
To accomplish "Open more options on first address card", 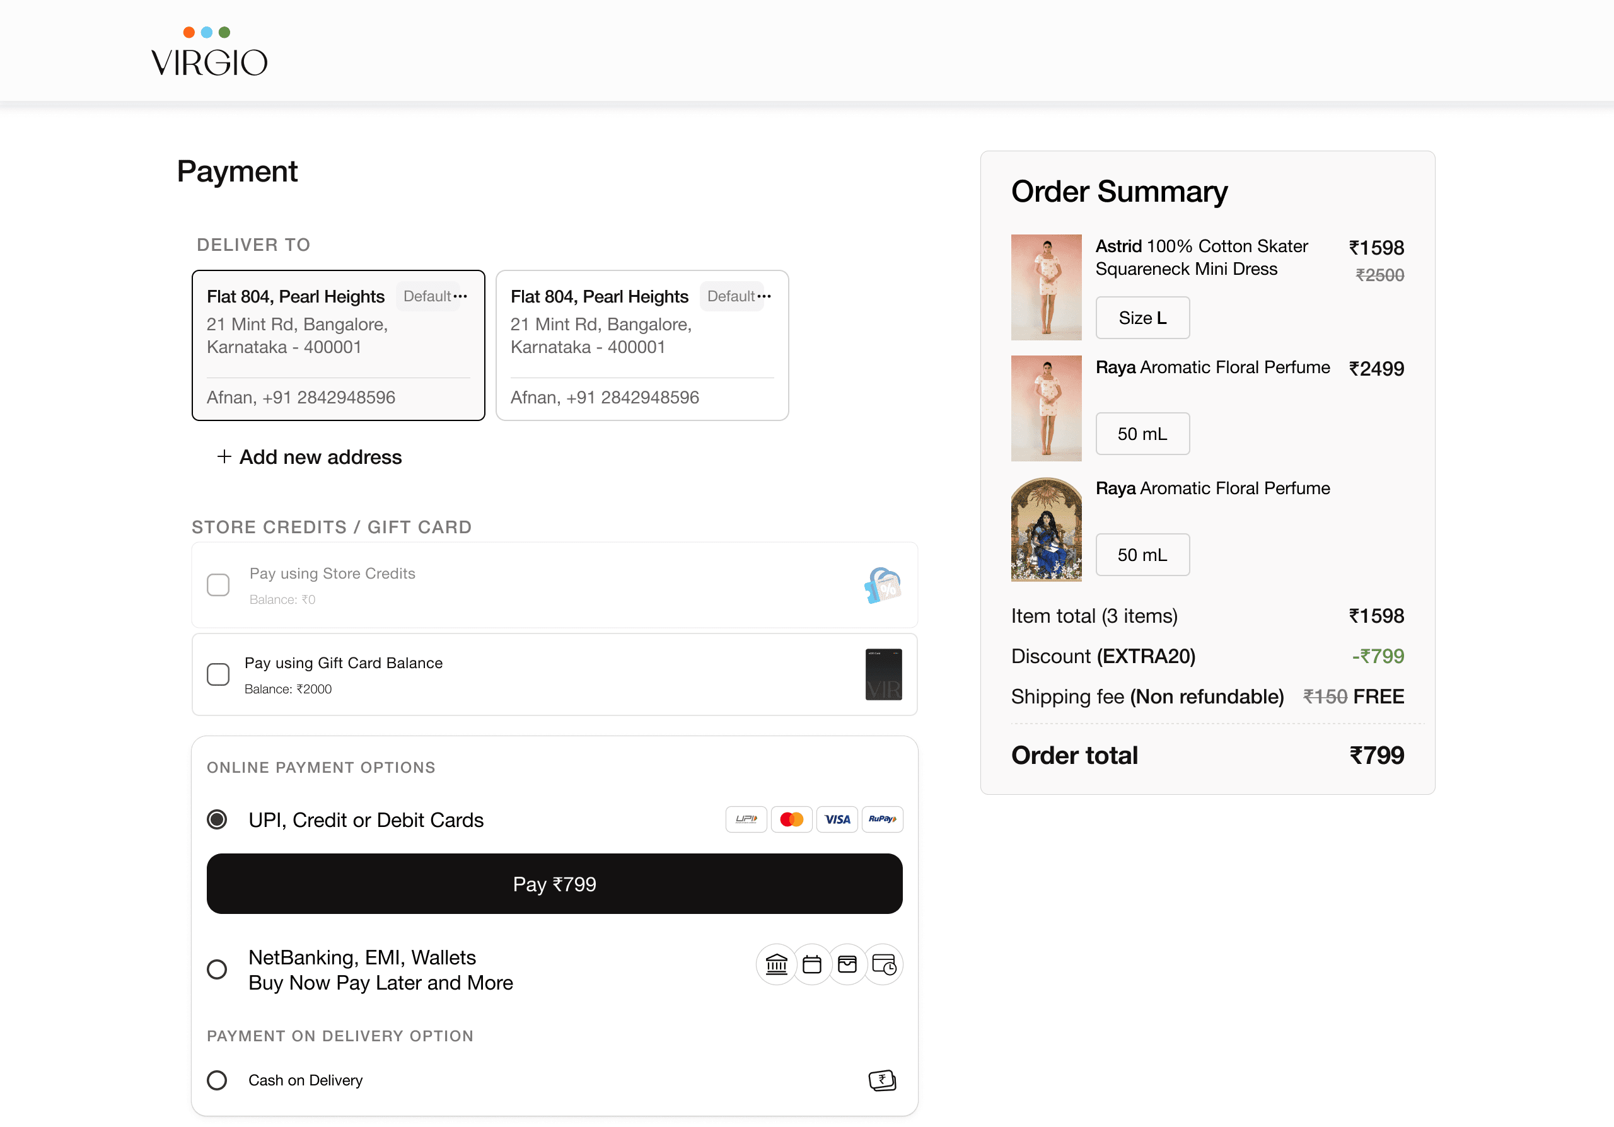I will pyautogui.click(x=460, y=296).
